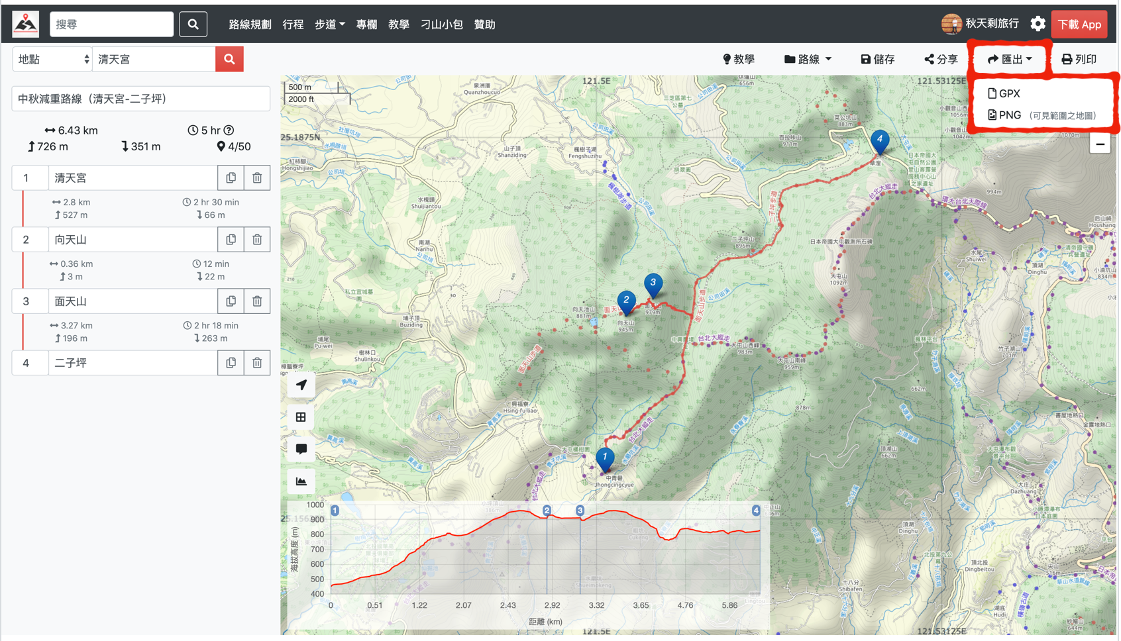Click the time estimate help question icon

229,130
